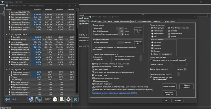Screen dimensions: 211x109
Task: Enable the Фаренгейт radio button
Action: point(94,60)
